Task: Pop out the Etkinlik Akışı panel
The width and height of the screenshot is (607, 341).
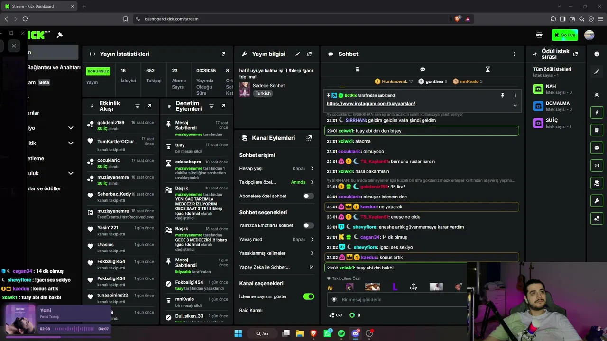Action: (149, 106)
